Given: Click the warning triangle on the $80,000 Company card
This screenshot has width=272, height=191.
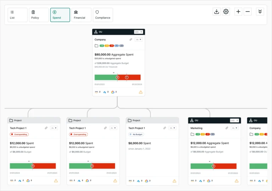Looking at the screenshot, I should coord(141,92).
